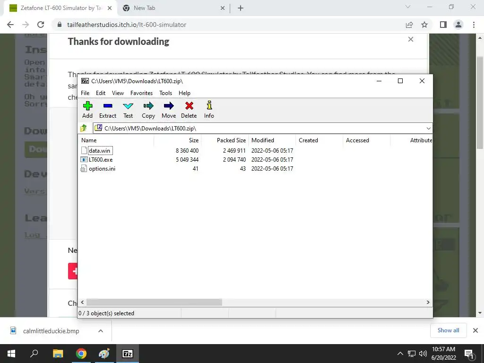Expand the 7-Zip address path dropdown
Image resolution: width=484 pixels, height=363 pixels.
(x=428, y=129)
